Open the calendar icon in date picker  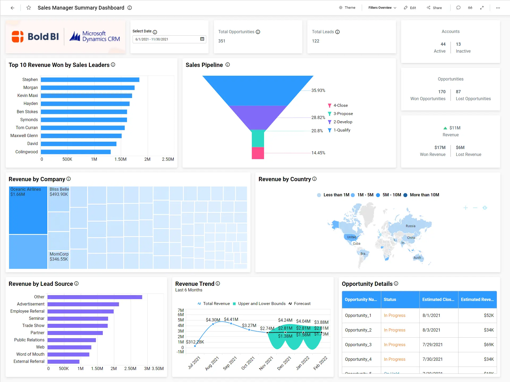(x=202, y=39)
